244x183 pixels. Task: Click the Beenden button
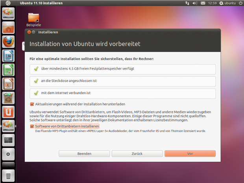pos(84,153)
